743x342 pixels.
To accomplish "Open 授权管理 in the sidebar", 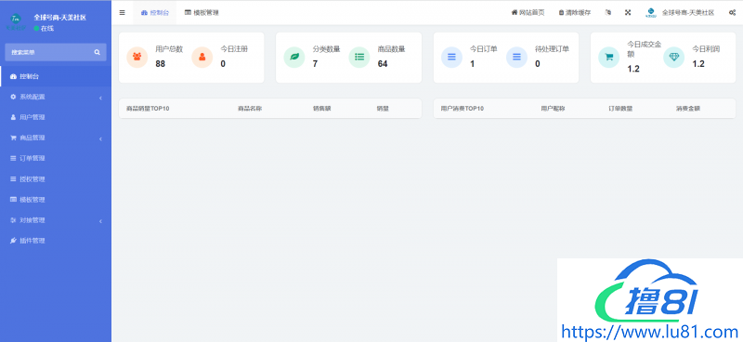I will 56,179.
